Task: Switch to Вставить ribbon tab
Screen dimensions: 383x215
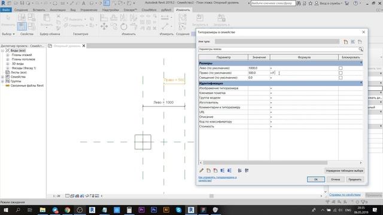Action: 38,10
